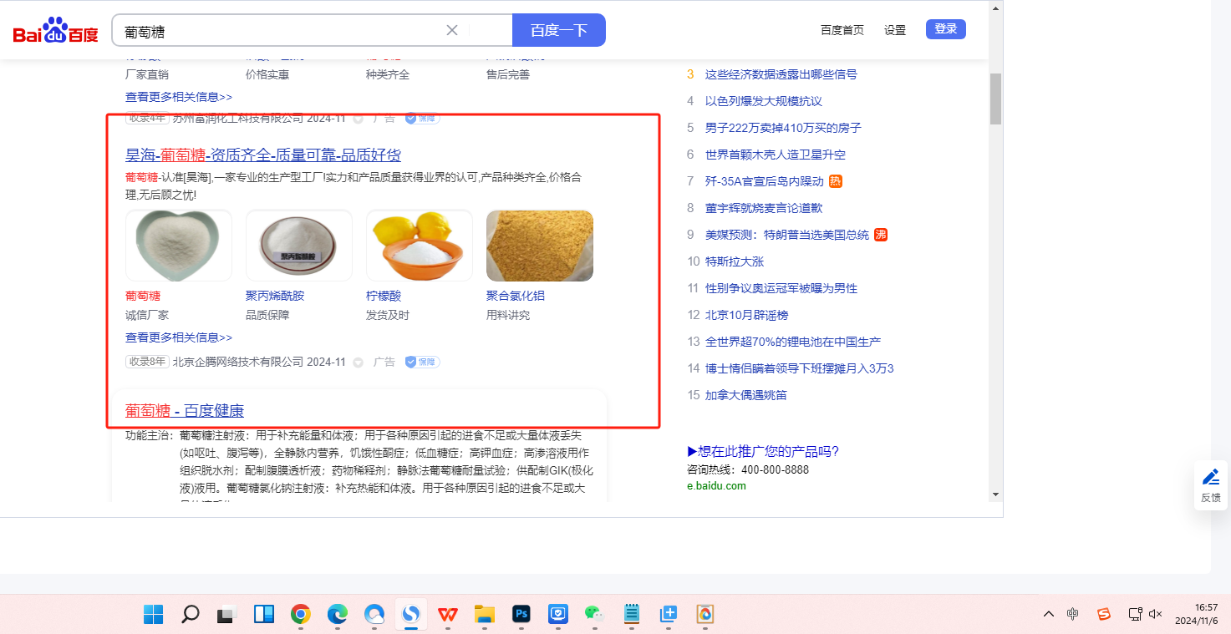Open WPS Office from the taskbar

(x=448, y=615)
